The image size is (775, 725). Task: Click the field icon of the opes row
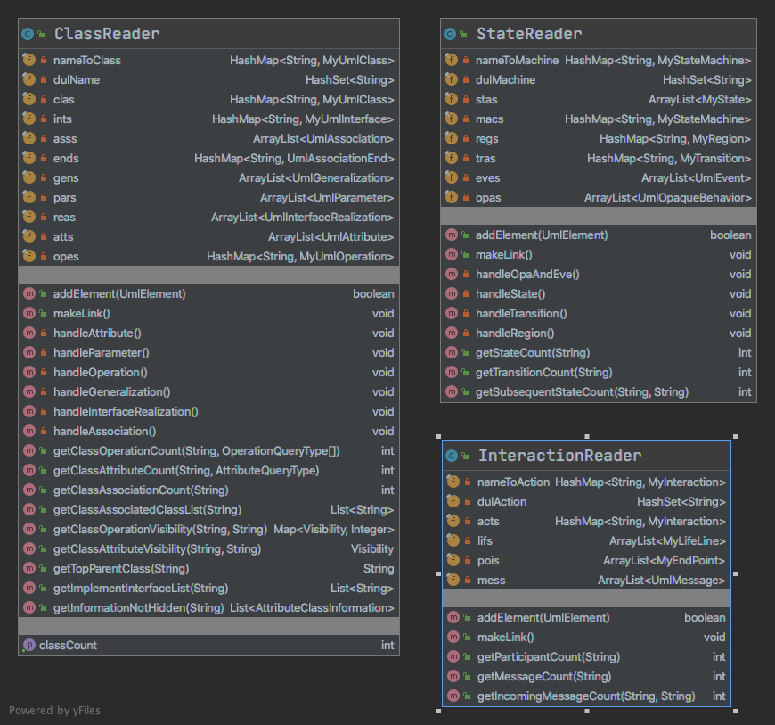[29, 256]
